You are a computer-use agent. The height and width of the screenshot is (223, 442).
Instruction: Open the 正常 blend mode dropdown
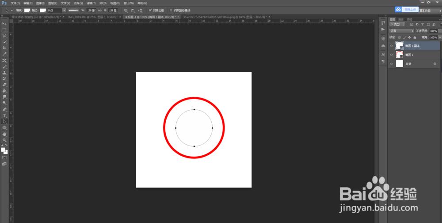click(402, 31)
